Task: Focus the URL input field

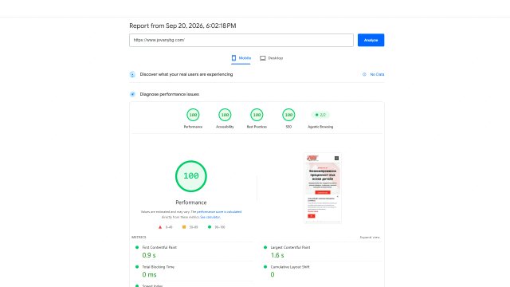Action: [241, 40]
